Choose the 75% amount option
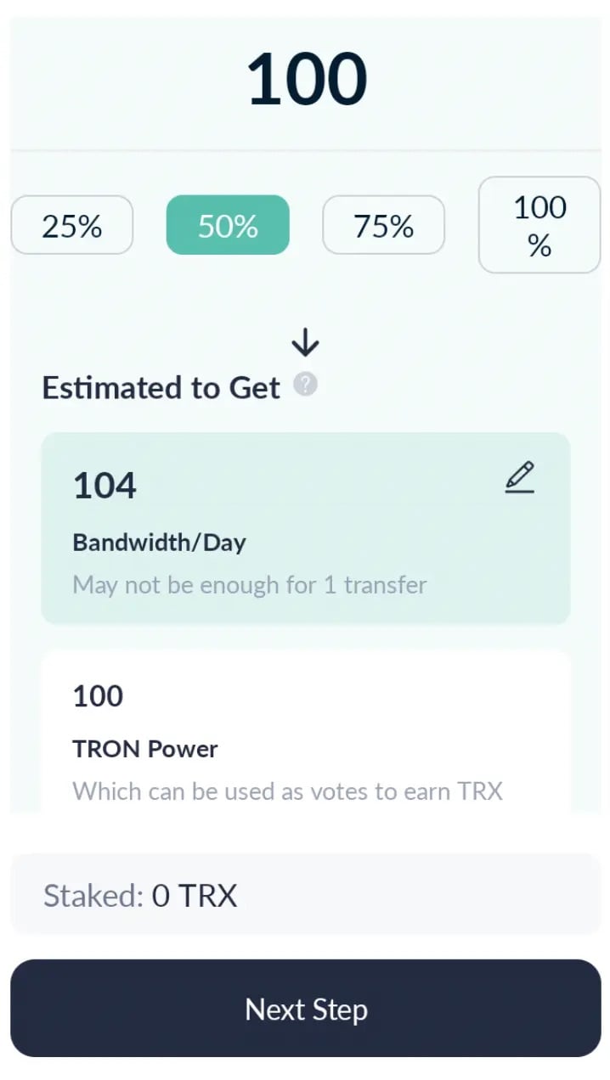610x1080 pixels. click(x=384, y=226)
